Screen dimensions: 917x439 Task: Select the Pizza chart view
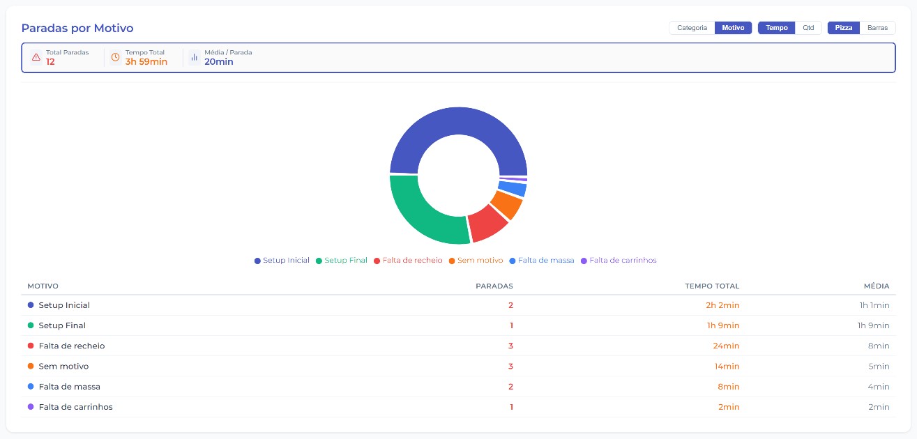click(844, 28)
